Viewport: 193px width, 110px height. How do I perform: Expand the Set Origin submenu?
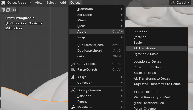click(96, 15)
